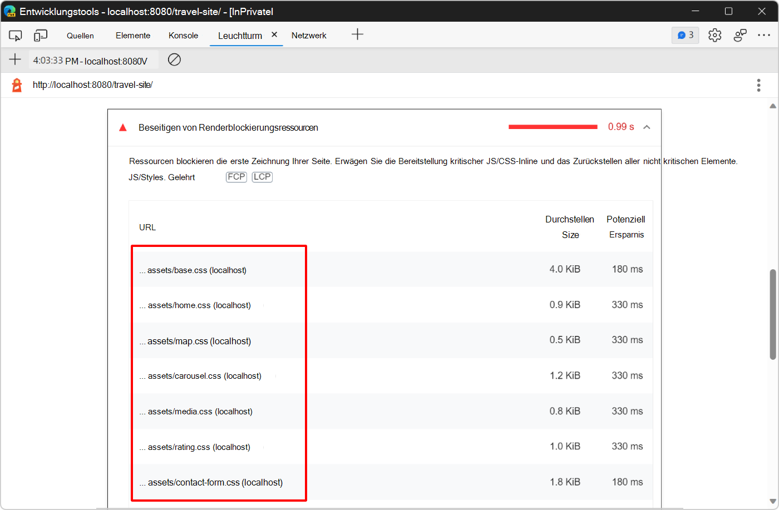779x510 pixels.
Task: Open feedback with the chat badge icon
Action: pyautogui.click(x=685, y=34)
